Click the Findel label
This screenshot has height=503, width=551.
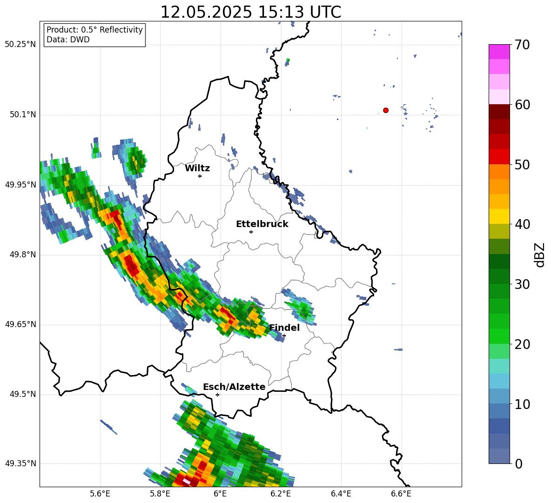[284, 328]
